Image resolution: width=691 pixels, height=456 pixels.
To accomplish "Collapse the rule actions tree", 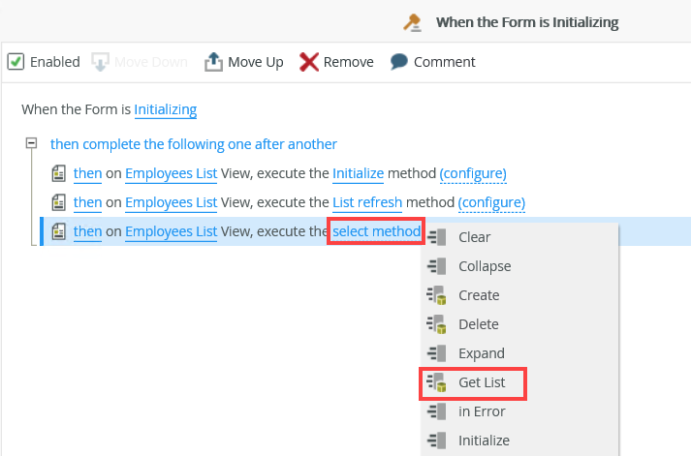I will 31,144.
